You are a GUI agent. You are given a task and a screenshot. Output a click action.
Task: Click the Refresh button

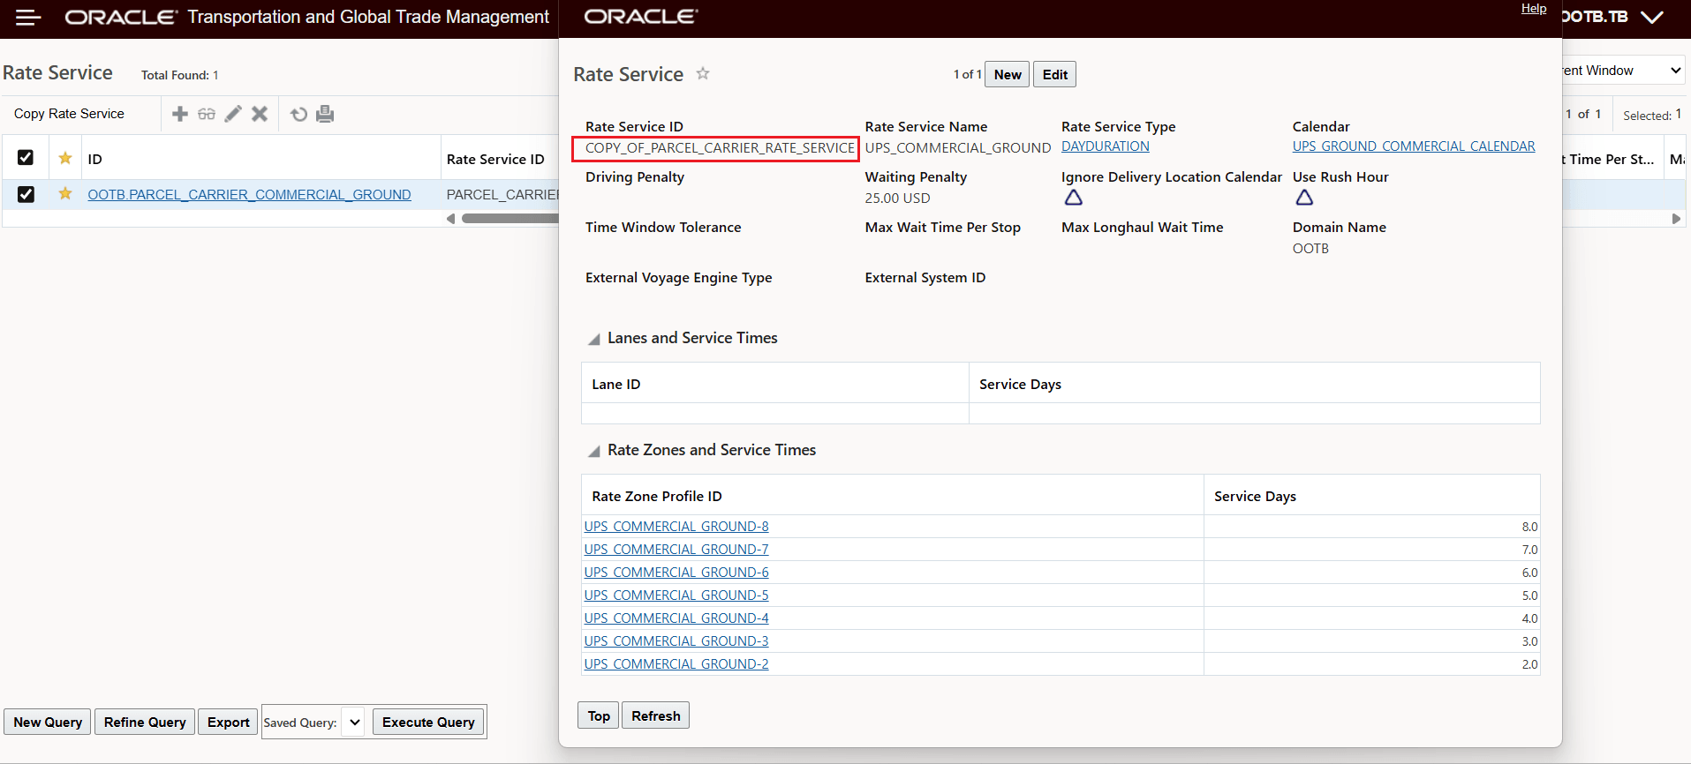tap(656, 715)
